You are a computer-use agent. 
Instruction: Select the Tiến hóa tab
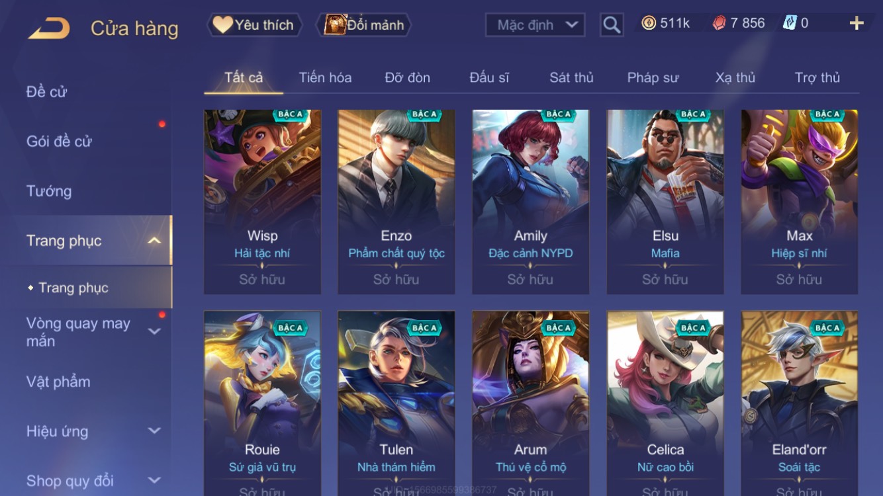pyautogui.click(x=325, y=77)
